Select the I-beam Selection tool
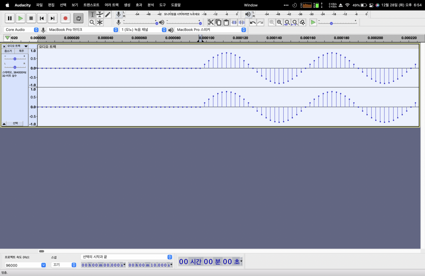Viewport: 425px width, 276px height. [92, 14]
